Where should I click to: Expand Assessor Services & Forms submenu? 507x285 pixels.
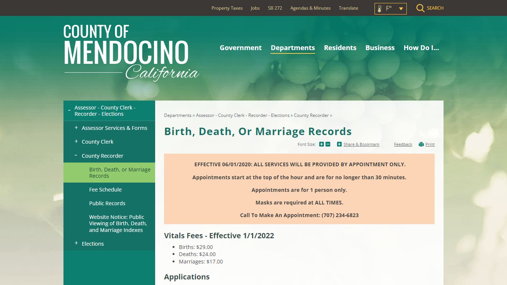tap(76, 128)
